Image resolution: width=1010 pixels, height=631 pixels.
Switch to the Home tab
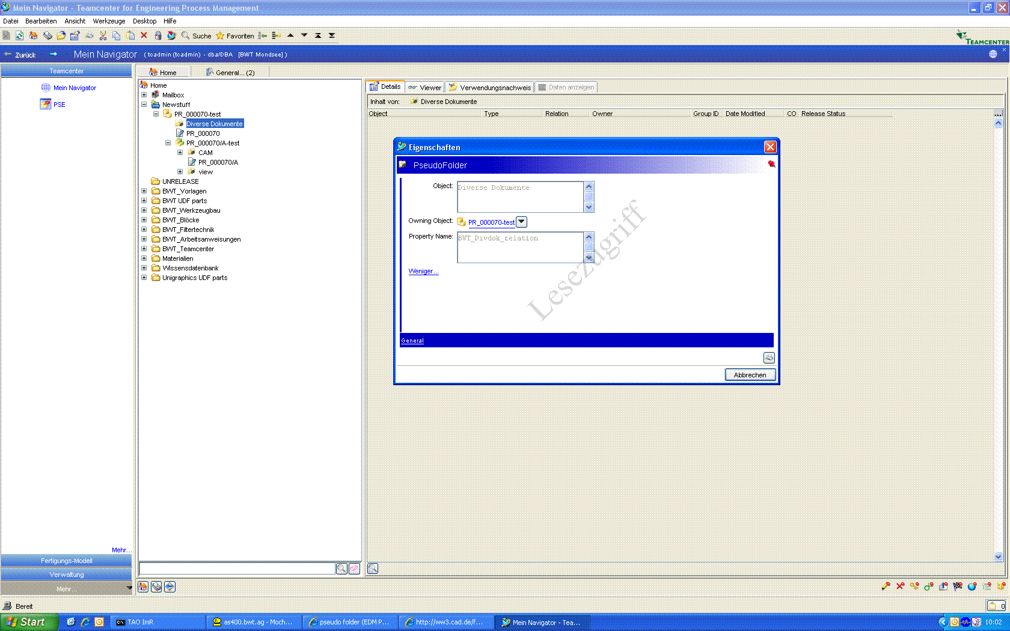(x=164, y=72)
